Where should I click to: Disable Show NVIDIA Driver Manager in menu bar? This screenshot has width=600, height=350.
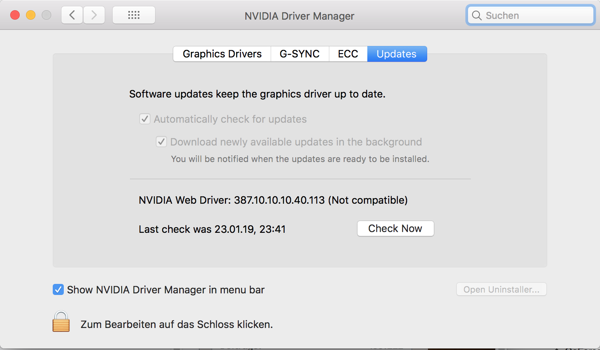[58, 290]
